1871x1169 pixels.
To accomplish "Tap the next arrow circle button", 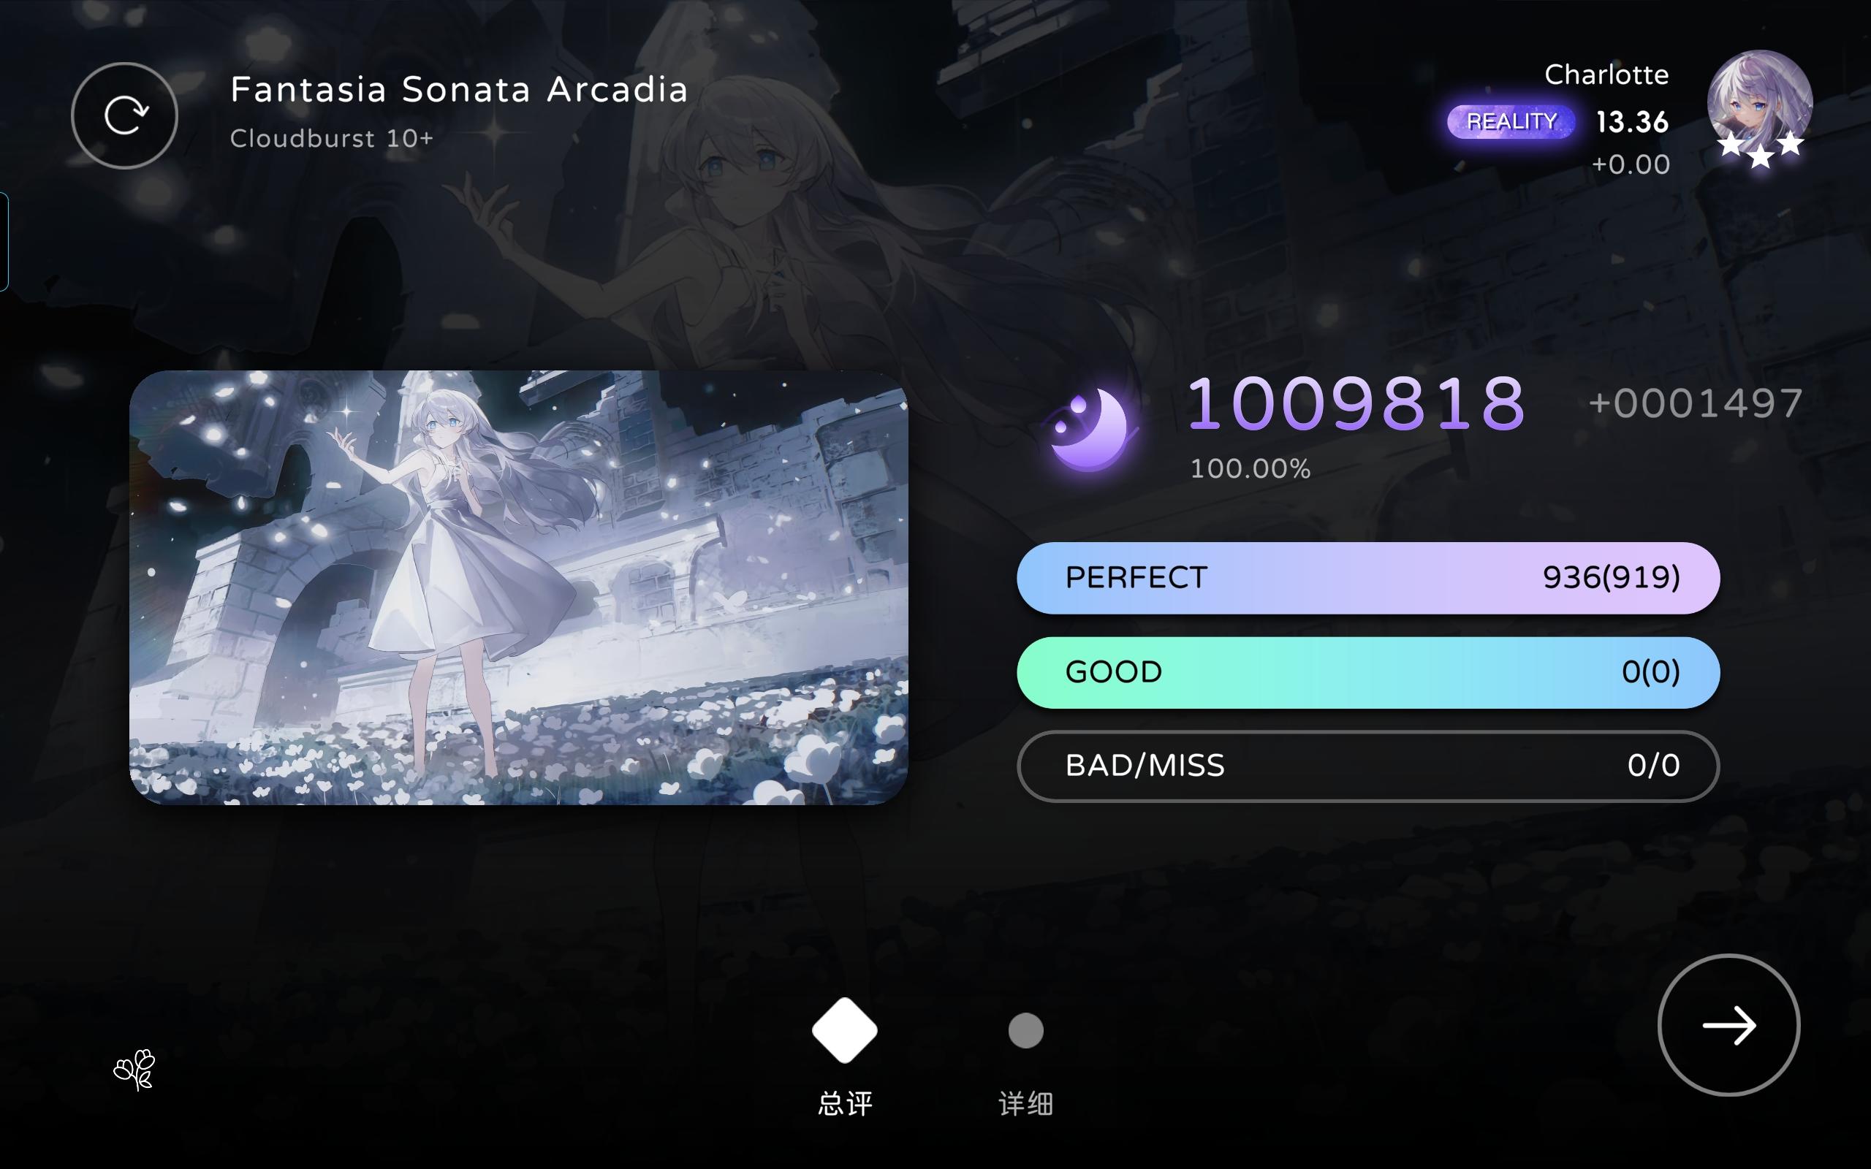I will point(1728,1025).
